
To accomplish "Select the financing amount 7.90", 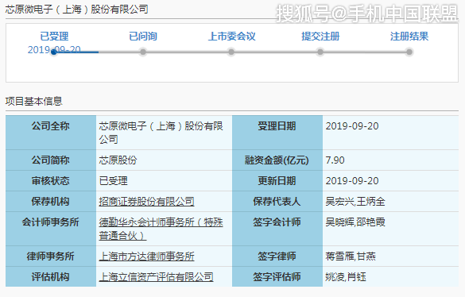I will point(335,160).
